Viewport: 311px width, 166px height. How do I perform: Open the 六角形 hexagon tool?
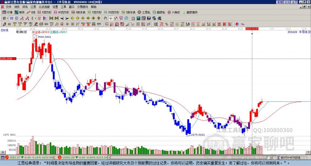[x=174, y=12]
